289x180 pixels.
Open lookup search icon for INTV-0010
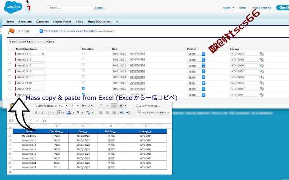coord(261,89)
